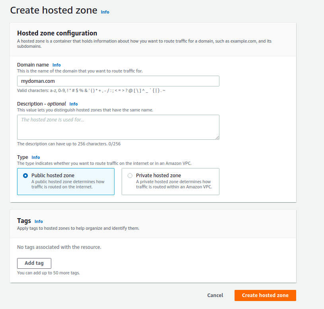324x309 pixels.
Task: Click the Info link next to the Type label
Action: (x=36, y=157)
